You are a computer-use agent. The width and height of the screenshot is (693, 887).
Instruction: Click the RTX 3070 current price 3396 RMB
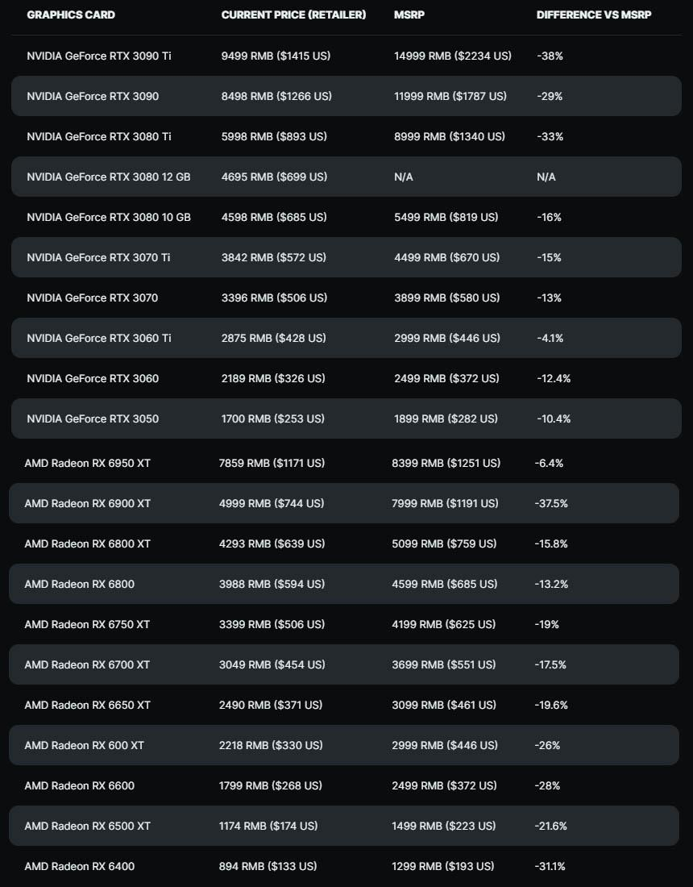point(274,298)
